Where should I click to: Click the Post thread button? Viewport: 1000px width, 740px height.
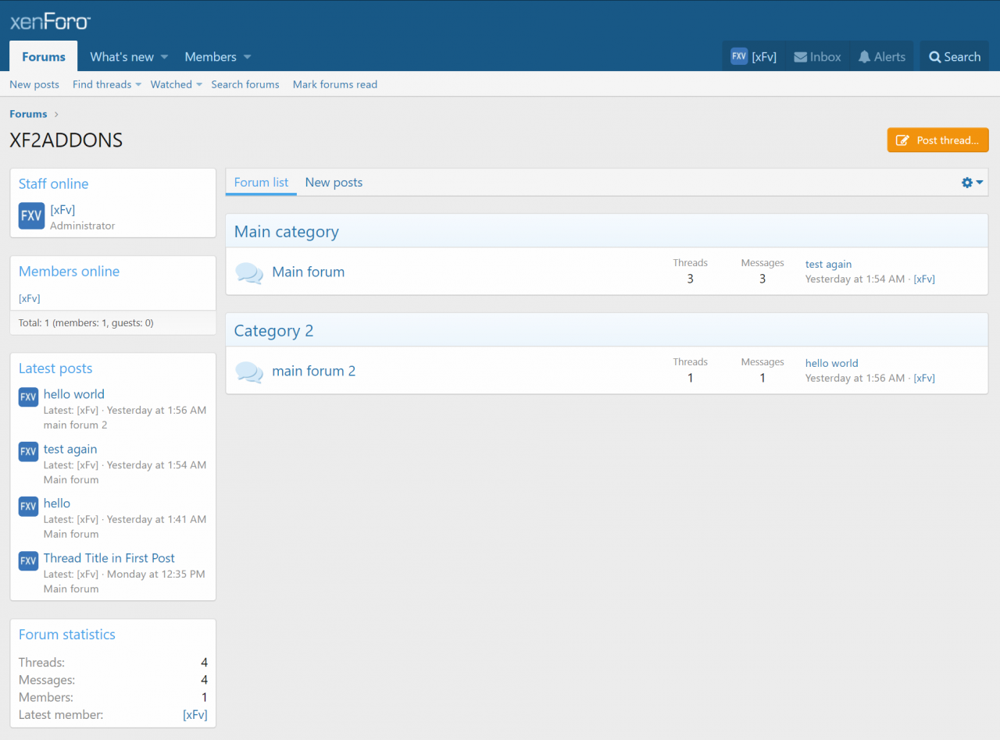click(x=937, y=140)
